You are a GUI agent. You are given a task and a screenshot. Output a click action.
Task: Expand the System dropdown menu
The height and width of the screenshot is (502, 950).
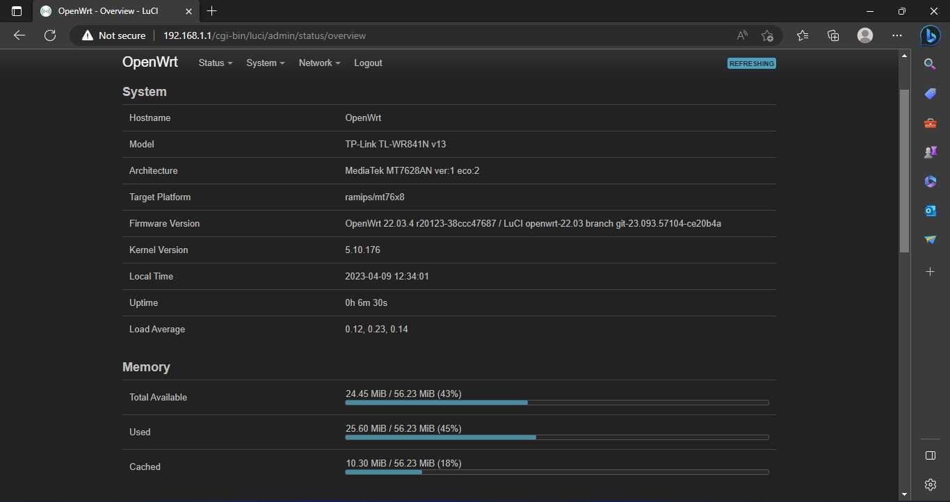pos(266,63)
